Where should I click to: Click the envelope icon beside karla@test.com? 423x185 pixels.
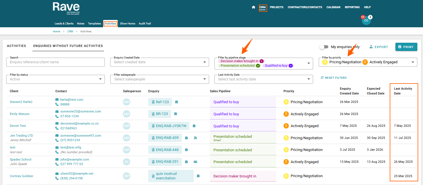coord(57,100)
